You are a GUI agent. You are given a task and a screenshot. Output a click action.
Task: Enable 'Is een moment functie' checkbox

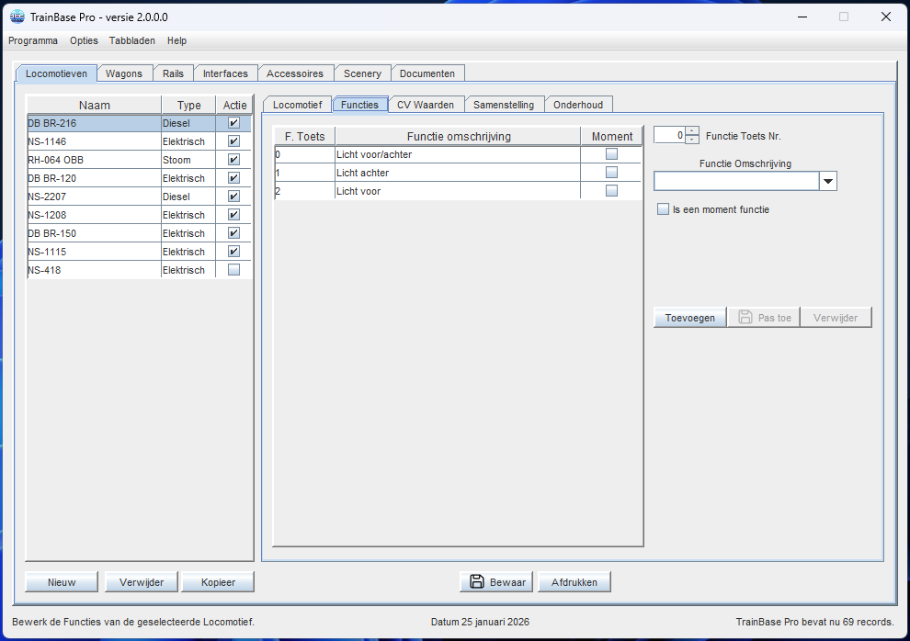click(x=663, y=209)
